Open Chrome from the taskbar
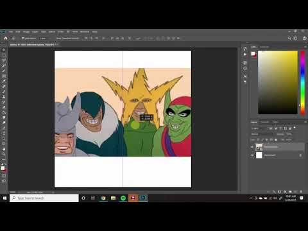 point(103,198)
